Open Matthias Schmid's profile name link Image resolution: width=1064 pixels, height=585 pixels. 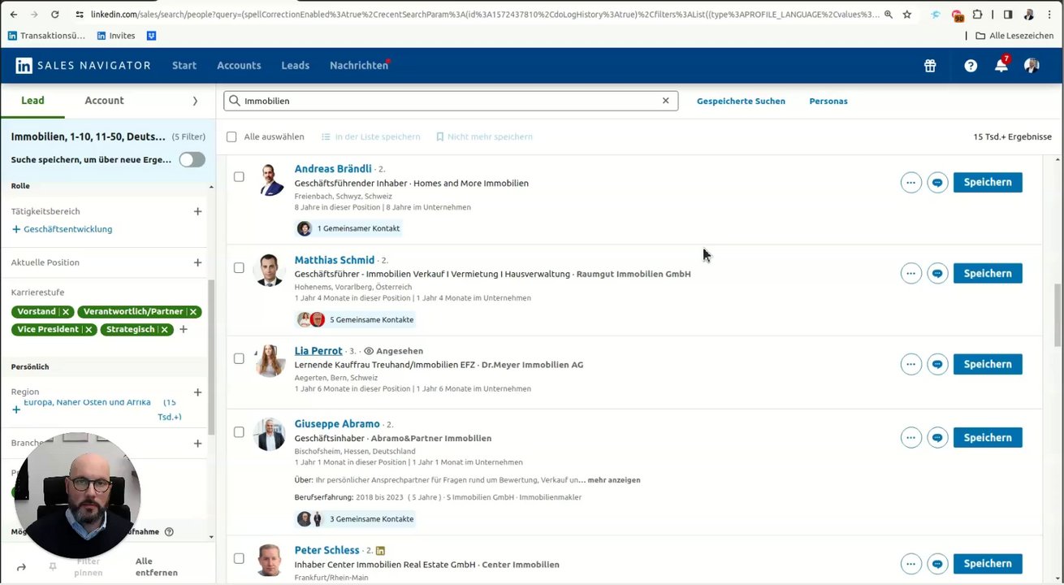[x=335, y=260]
